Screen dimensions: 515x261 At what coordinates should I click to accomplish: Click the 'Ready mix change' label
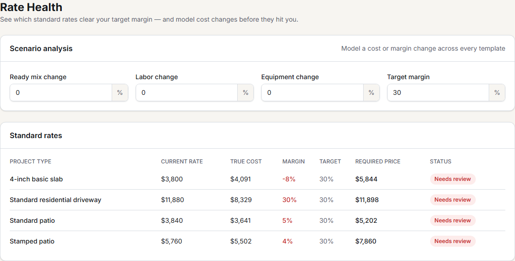tap(38, 77)
